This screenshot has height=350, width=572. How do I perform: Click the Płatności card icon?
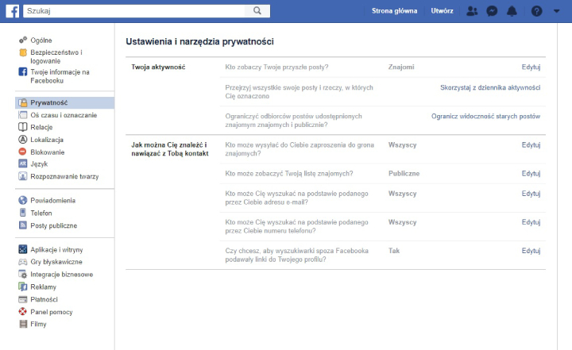pyautogui.click(x=23, y=299)
